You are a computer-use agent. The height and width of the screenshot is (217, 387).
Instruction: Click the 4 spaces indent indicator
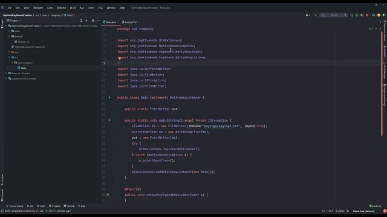click(x=340, y=211)
